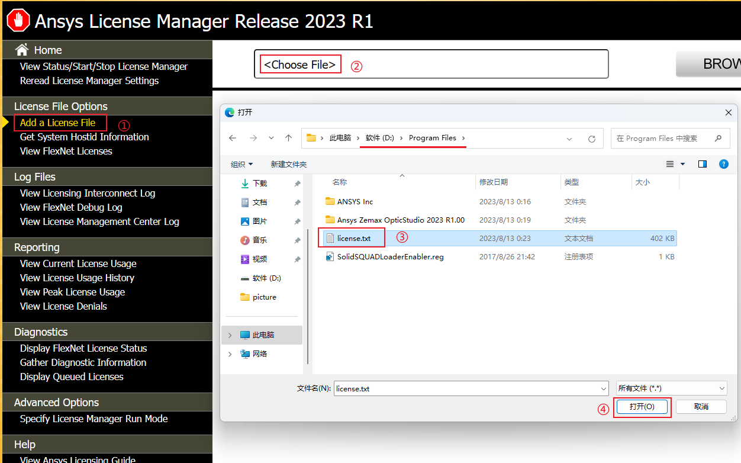This screenshot has height=463, width=741.
Task: Click the Home icon in sidebar
Action: click(x=22, y=50)
